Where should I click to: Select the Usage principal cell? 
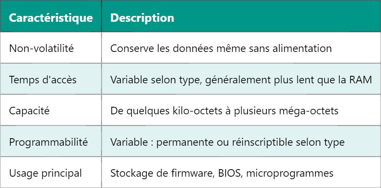(45, 173)
